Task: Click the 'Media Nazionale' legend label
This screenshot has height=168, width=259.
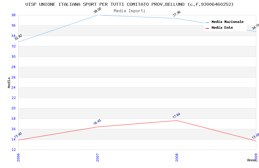Action: [x=227, y=22]
